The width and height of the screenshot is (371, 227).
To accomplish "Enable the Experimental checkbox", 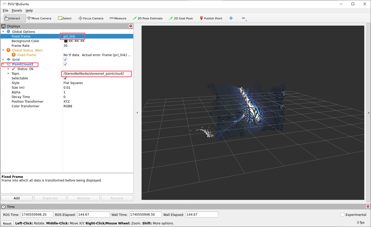I will 342,215.
